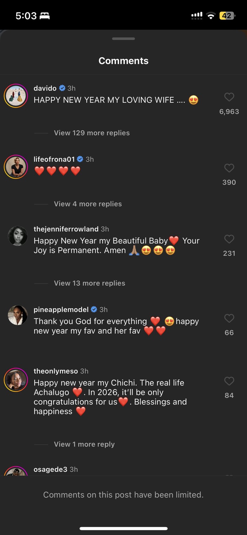This screenshot has width=247, height=535.
Task: Expand 4 more replies under lifeofrona01
Action: 88,204
